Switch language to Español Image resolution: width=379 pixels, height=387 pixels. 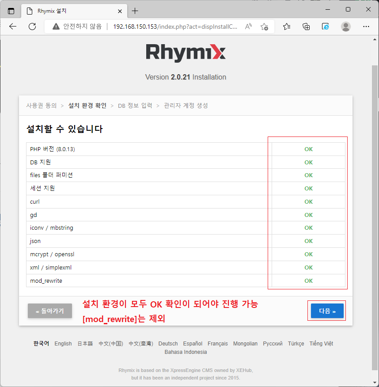(193, 344)
